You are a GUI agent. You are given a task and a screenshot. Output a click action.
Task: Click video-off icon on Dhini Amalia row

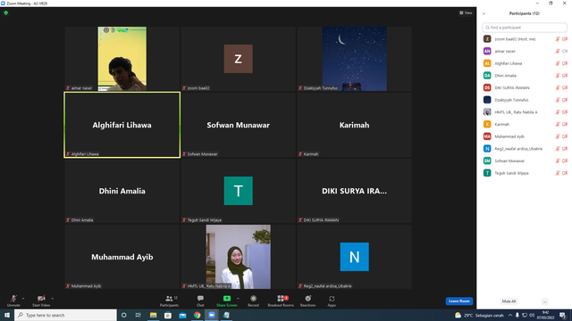(565, 76)
